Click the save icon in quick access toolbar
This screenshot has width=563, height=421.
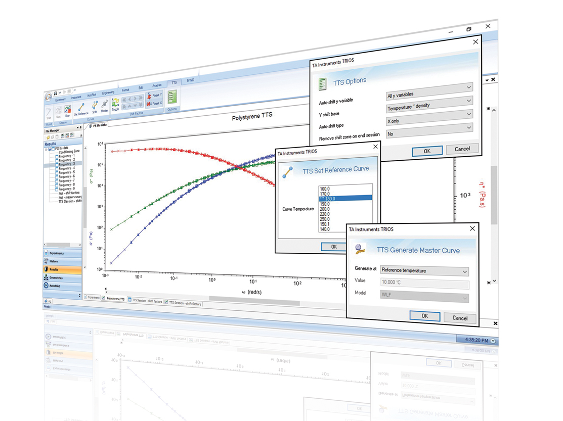[55, 93]
